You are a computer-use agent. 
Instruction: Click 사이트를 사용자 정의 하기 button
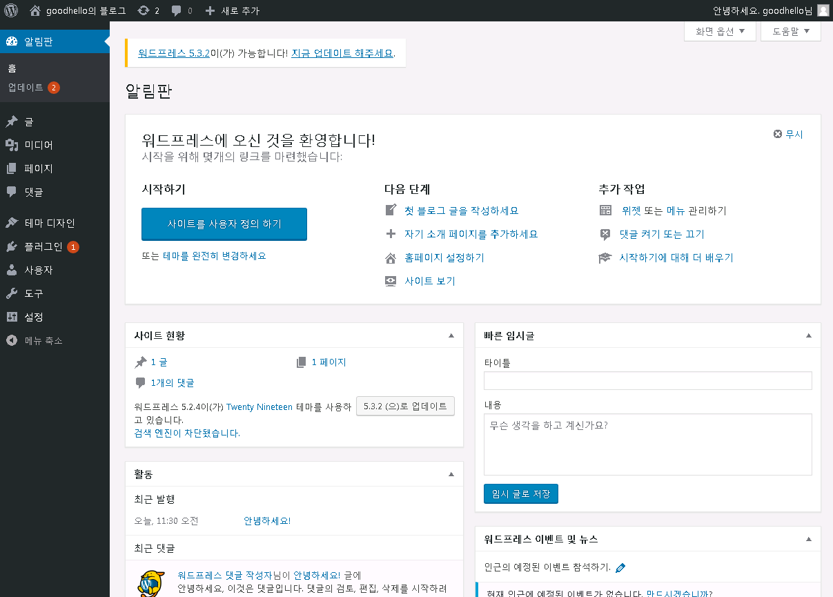224,224
